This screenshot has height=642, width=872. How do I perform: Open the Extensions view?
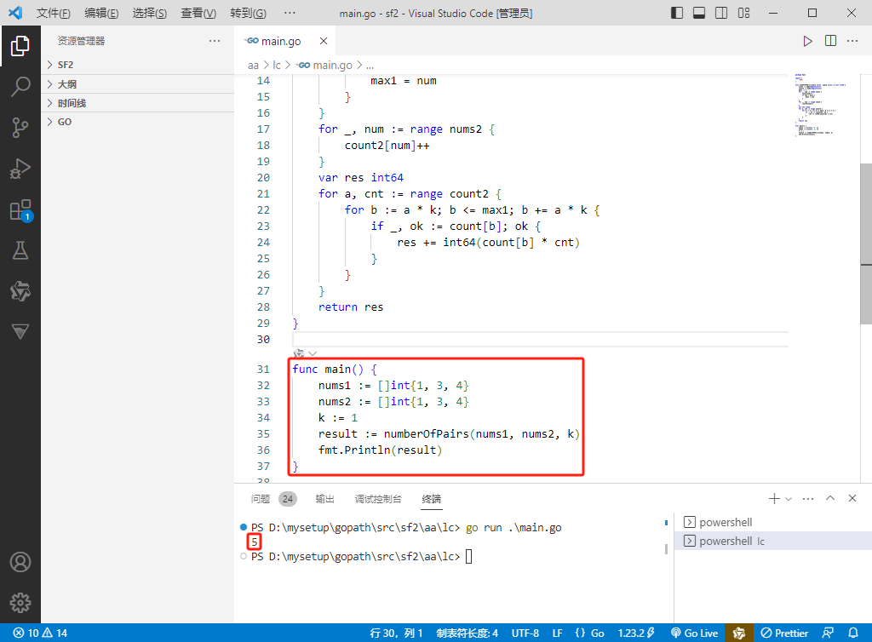[20, 210]
